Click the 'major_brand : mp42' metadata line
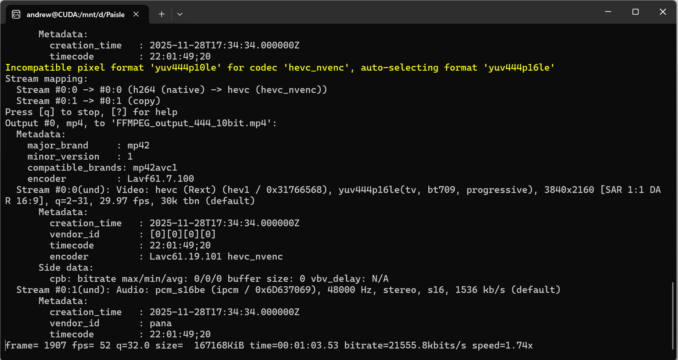The image size is (678, 360). tap(88, 145)
